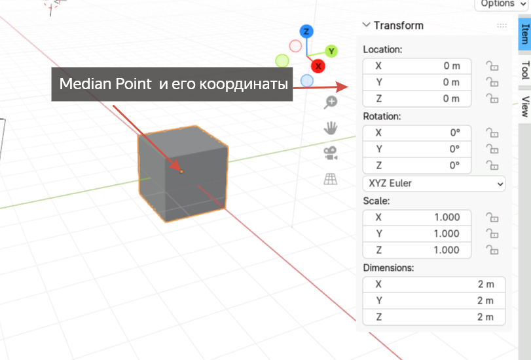Click the Location Y field
The height and width of the screenshot is (360, 531).
(x=417, y=82)
